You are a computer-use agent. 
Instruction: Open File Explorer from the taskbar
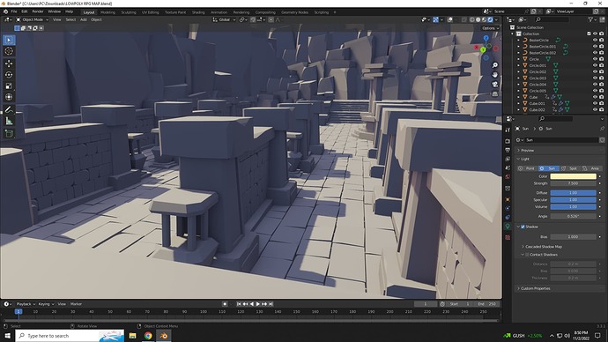click(132, 336)
